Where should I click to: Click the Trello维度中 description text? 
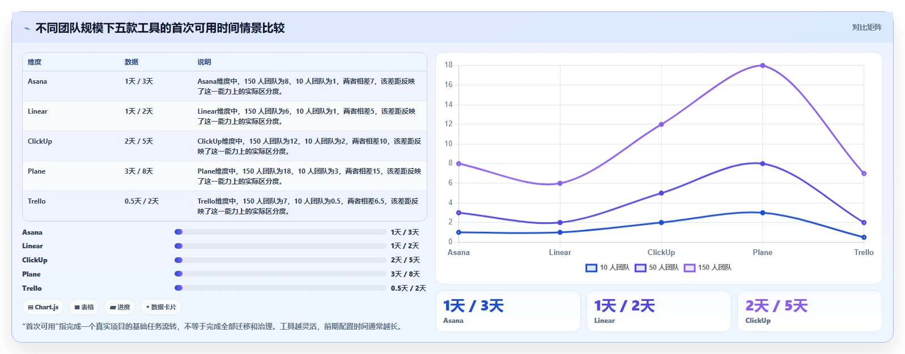tap(309, 206)
